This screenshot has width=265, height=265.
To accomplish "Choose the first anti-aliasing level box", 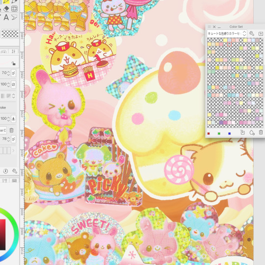I will click(3, 96).
